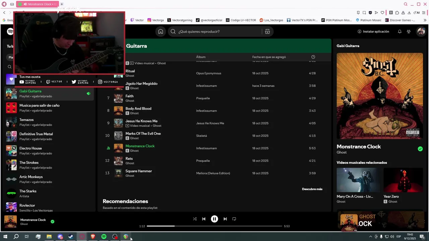Expand the bookmarks overflow chevron
Viewport: 429px width, 241px height.
pyautogui.click(x=425, y=20)
